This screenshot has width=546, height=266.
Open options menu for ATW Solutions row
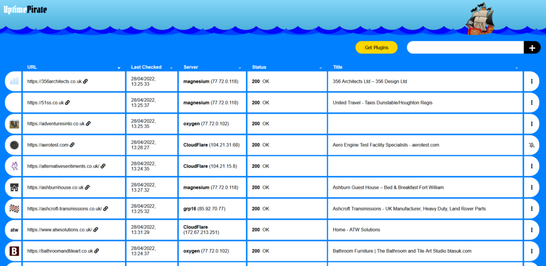click(532, 230)
